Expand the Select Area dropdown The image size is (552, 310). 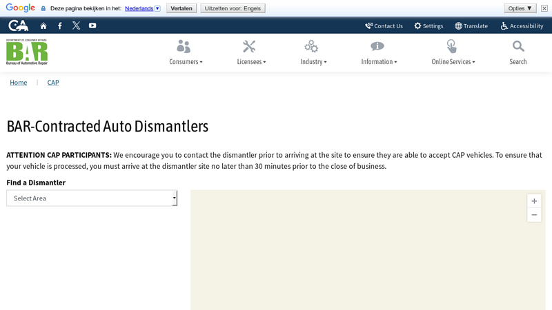[92, 198]
